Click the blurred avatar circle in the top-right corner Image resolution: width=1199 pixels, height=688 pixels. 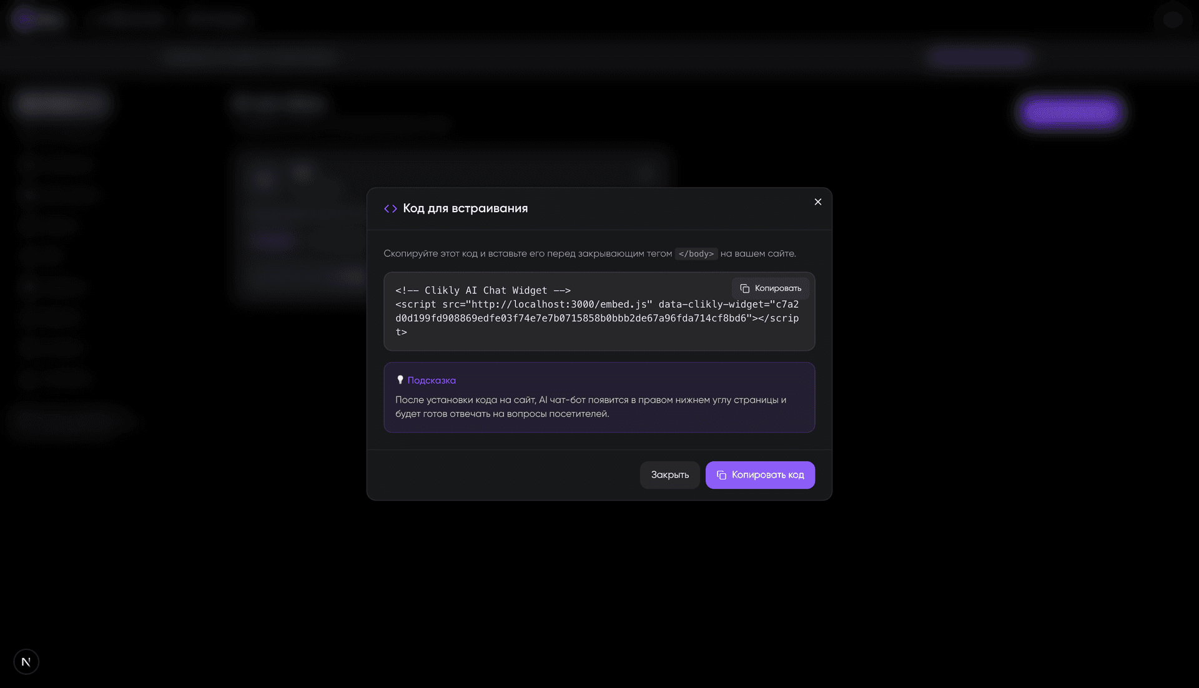(1172, 19)
